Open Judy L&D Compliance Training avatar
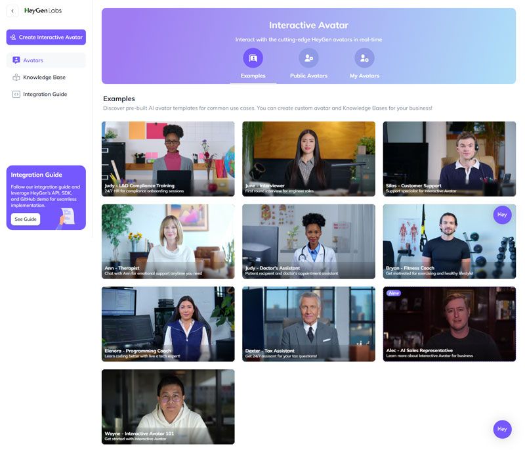Image resolution: width=525 pixels, height=450 pixels. pyautogui.click(x=168, y=159)
